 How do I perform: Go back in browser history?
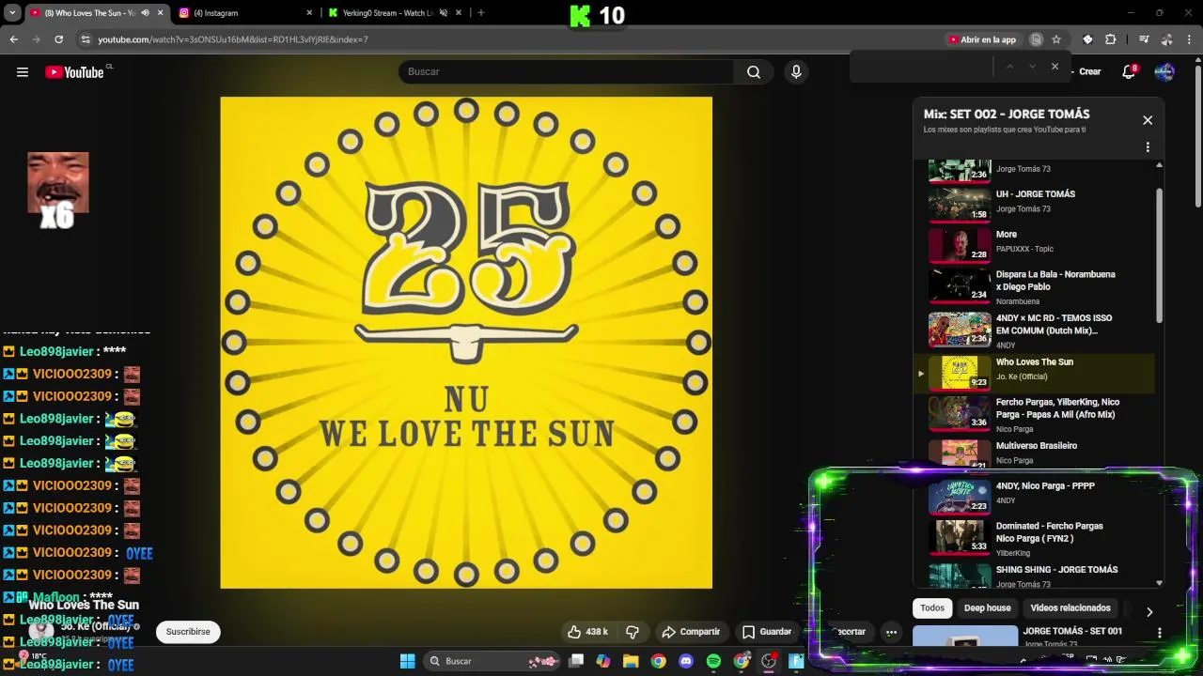click(x=13, y=39)
